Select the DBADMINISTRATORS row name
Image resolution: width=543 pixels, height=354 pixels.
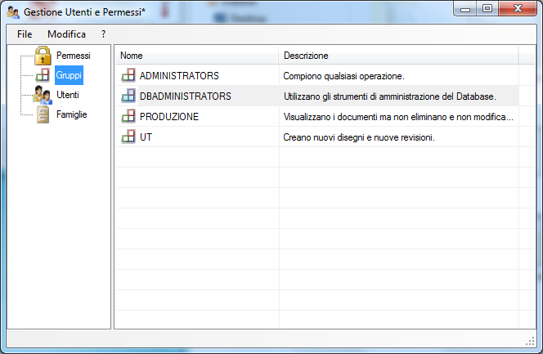(186, 96)
